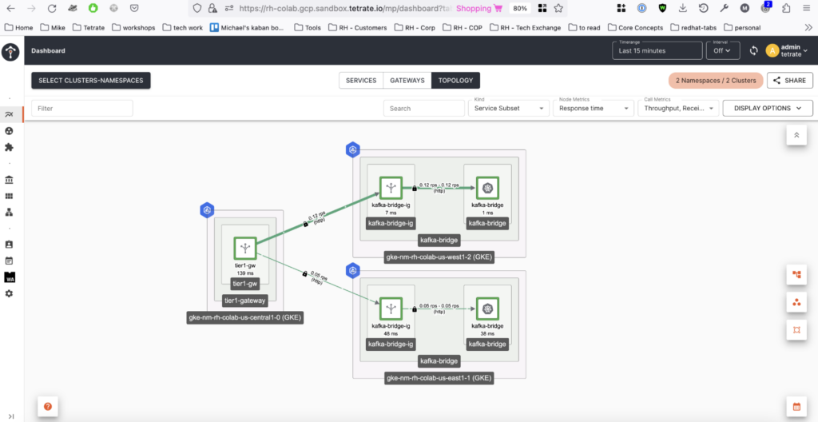The image size is (818, 422).
Task: Click the gke-nm-rh-colab-us-west1-2 (GKE) label
Action: [x=439, y=257]
